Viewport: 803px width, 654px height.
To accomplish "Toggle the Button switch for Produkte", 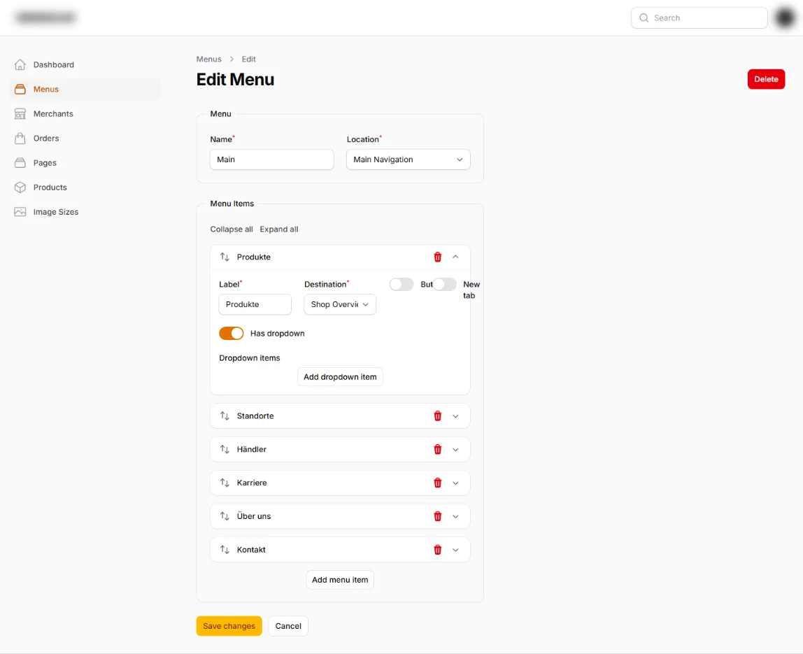I will tap(401, 284).
